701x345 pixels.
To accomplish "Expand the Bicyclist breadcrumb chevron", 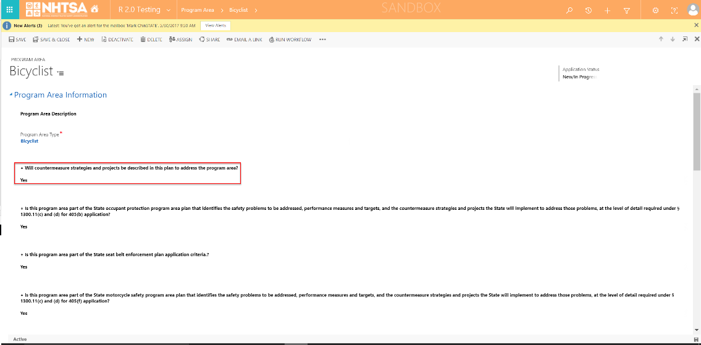I will pyautogui.click(x=255, y=10).
